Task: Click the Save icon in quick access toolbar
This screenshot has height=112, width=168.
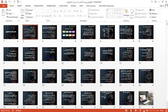Action: pos(6,2)
